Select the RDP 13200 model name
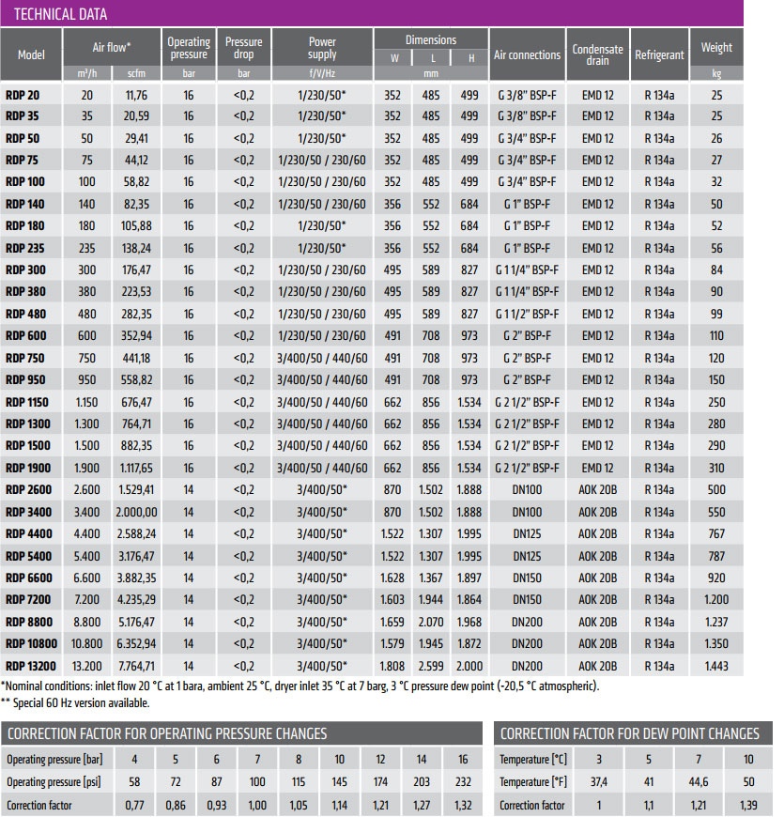Screen dimensions: 784x817 pos(31,666)
